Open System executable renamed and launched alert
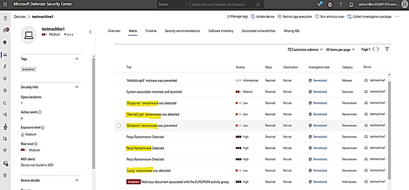The height and width of the screenshot is (190, 409). click(x=154, y=92)
